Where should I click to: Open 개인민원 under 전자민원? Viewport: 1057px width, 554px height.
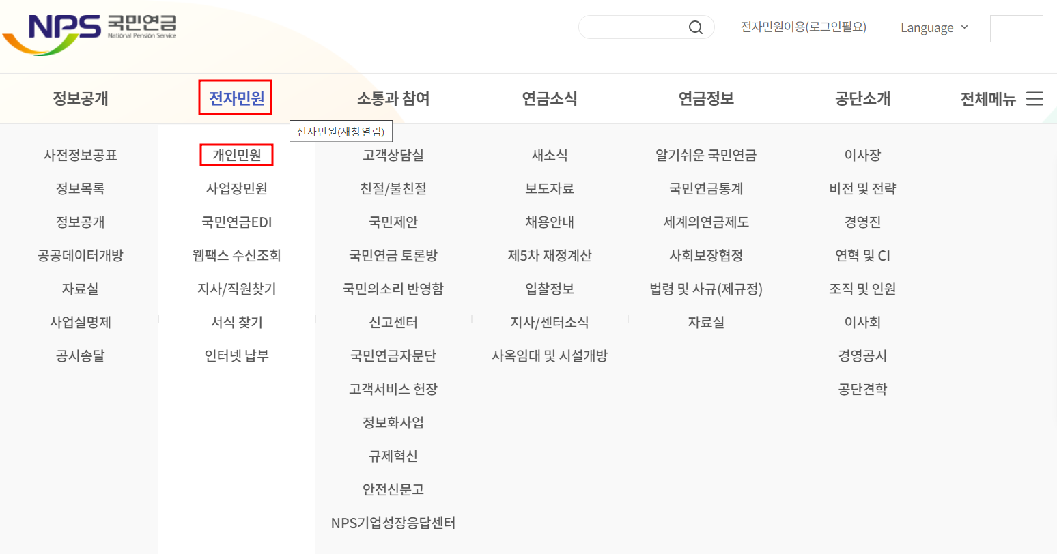(x=236, y=154)
